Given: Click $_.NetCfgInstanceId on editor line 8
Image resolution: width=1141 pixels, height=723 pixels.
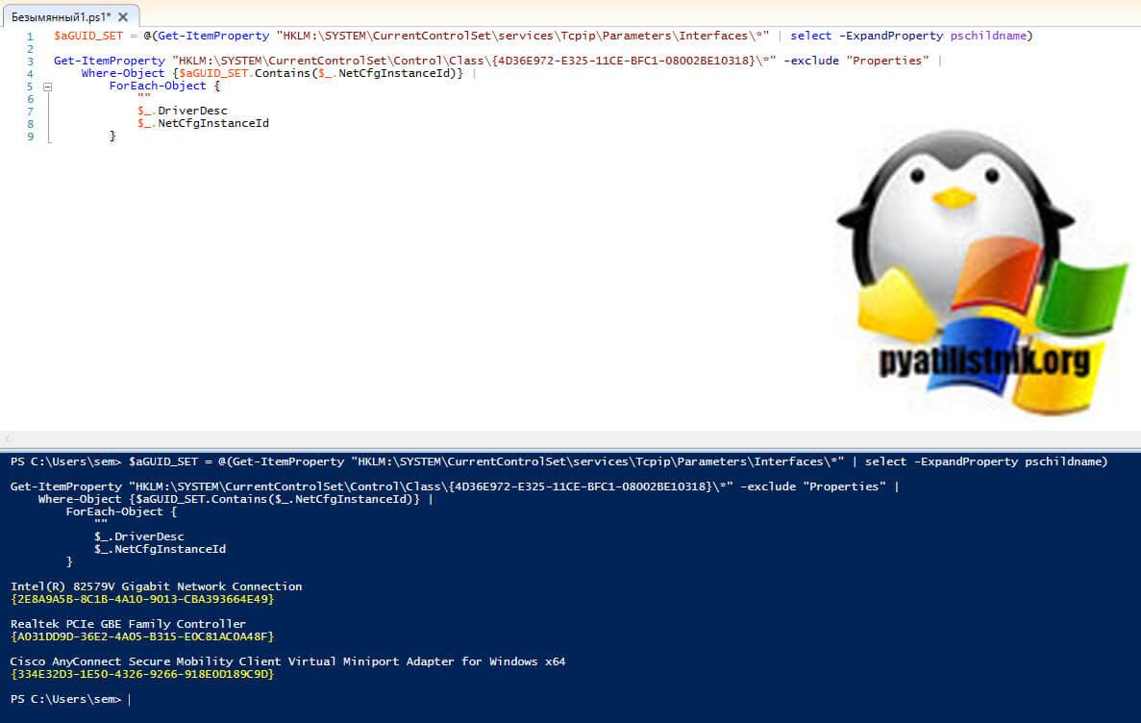Looking at the screenshot, I should (x=203, y=123).
